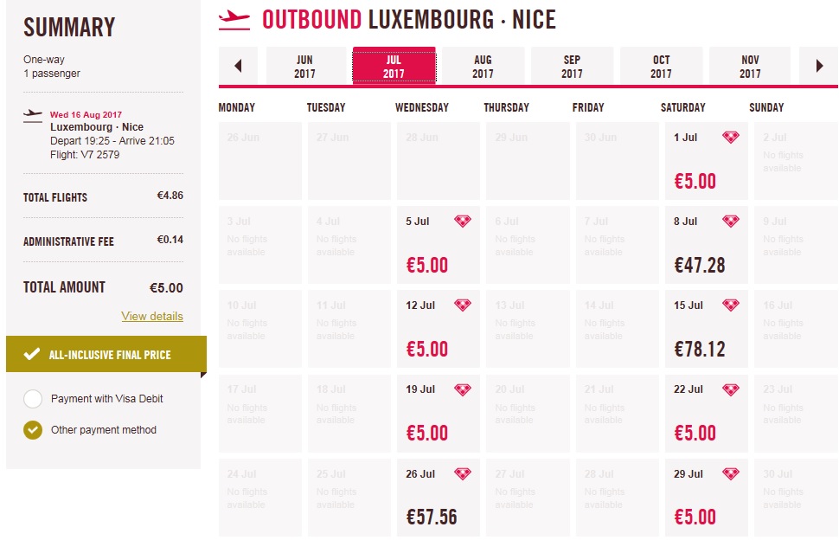Click the diamond icon on 1 Jul
The width and height of the screenshot is (839, 540).
click(x=730, y=137)
